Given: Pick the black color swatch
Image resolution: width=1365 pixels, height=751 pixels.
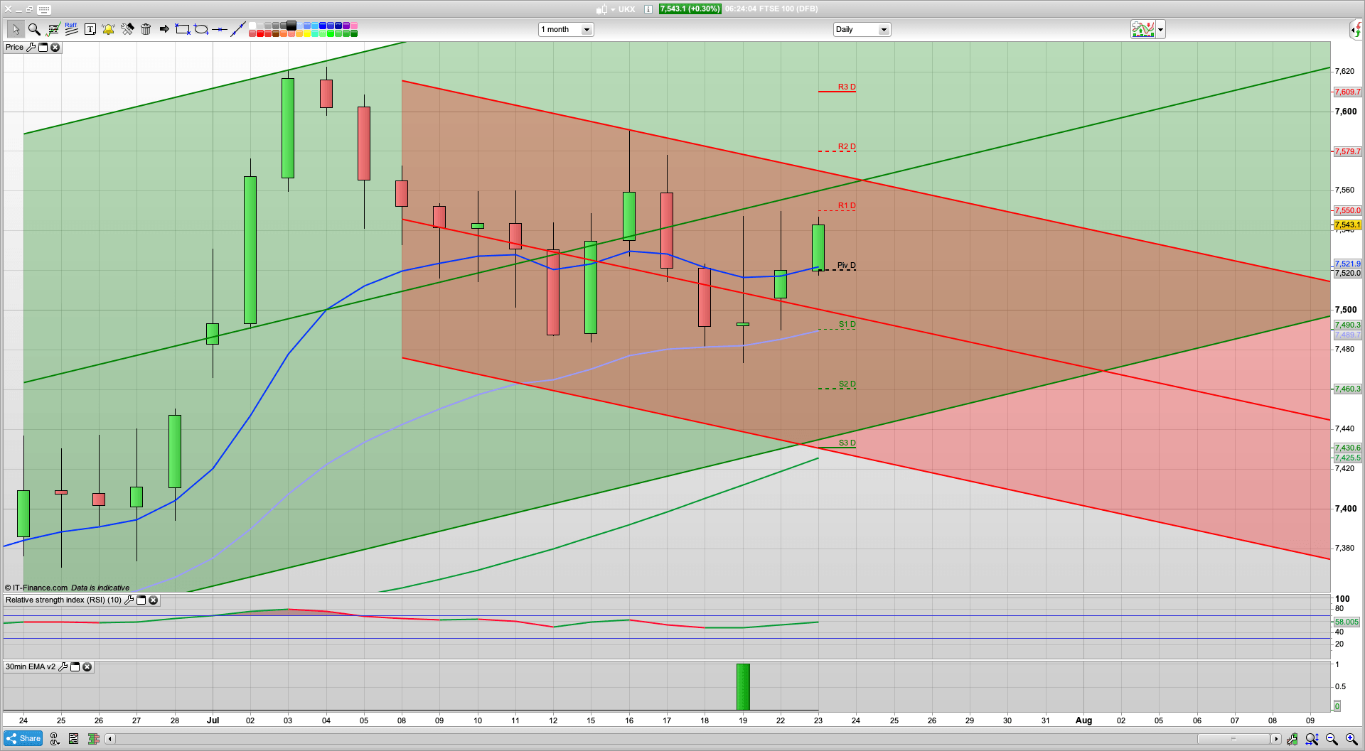Looking at the screenshot, I should pyautogui.click(x=291, y=26).
